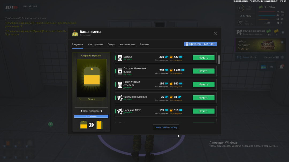Click the Караул task icon
Image resolution: width=289 pixels, height=162 pixels.
[x=120, y=58]
